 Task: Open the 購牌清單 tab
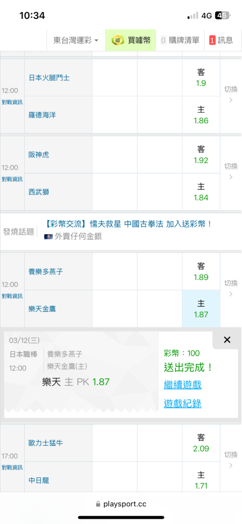coord(180,40)
